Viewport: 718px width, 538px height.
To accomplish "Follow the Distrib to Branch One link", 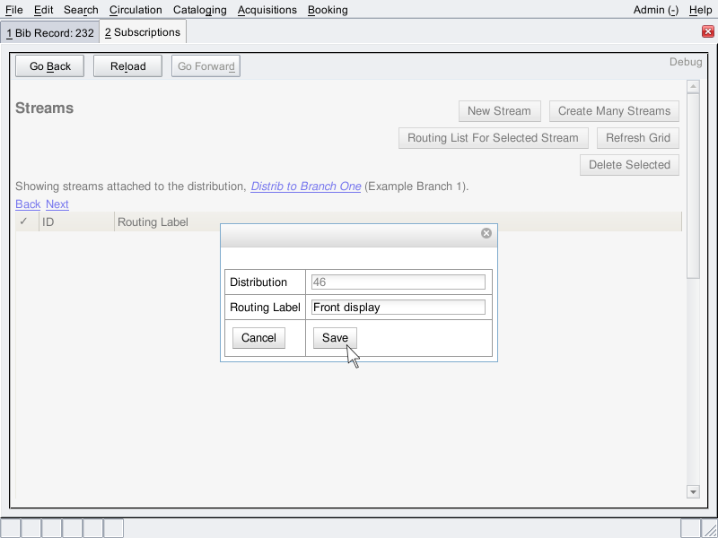I will [x=306, y=187].
